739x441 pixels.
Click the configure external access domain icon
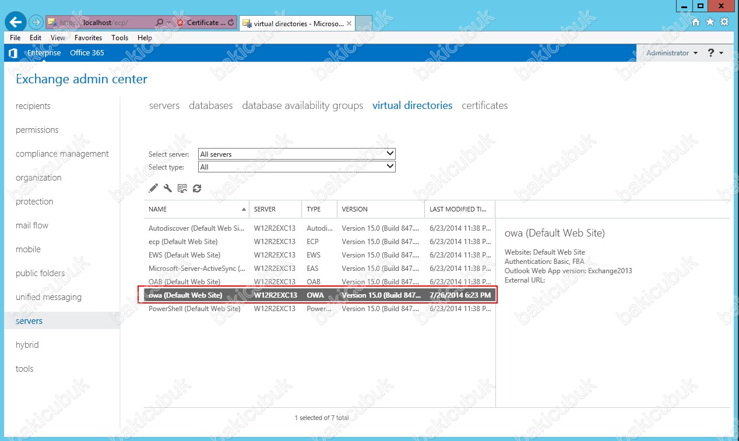tap(182, 188)
